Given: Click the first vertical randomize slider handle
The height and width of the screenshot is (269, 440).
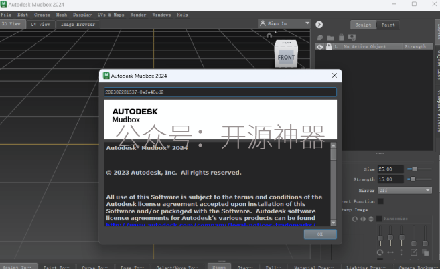Looking at the screenshot, I should 380,238.
